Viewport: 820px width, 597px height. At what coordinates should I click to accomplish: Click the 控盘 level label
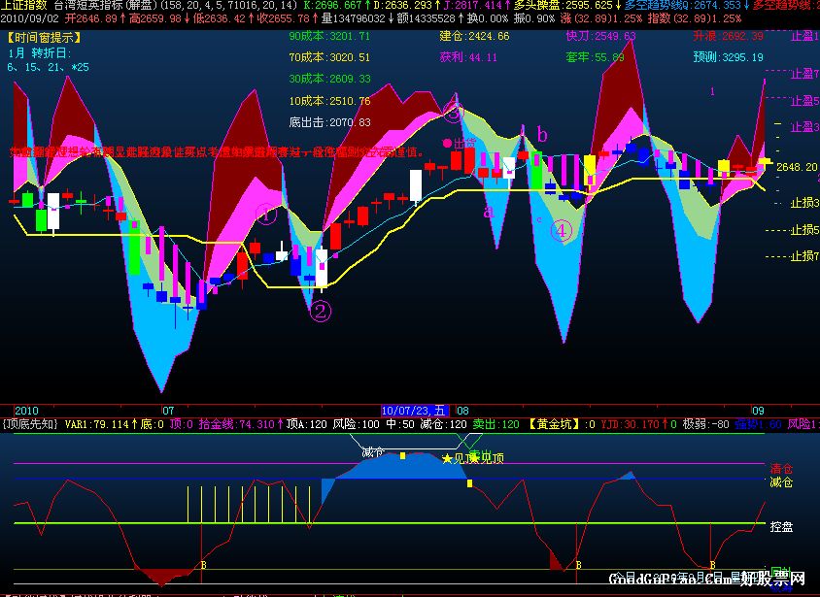pyautogui.click(x=781, y=527)
